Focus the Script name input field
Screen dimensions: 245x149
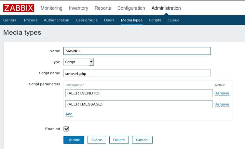coord(137,73)
